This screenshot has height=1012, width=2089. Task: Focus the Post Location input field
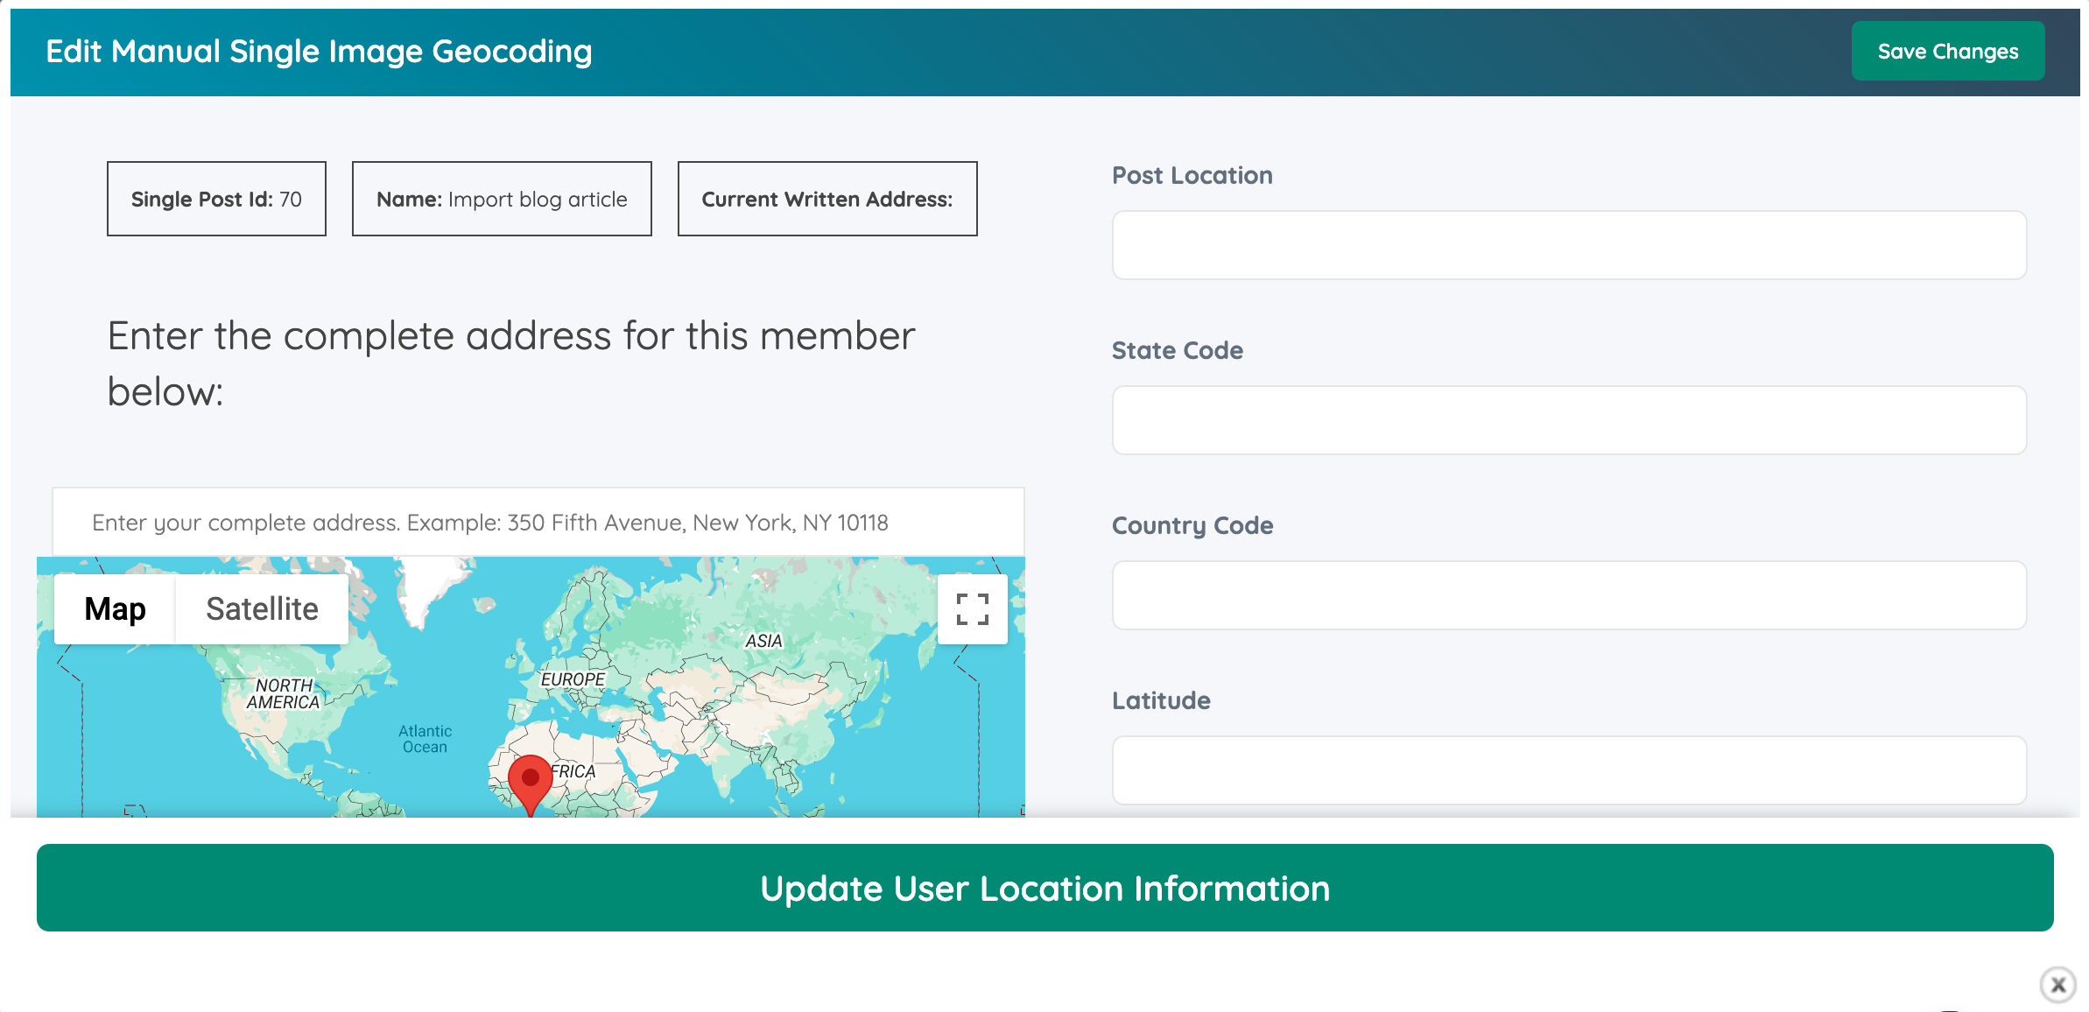click(1569, 246)
